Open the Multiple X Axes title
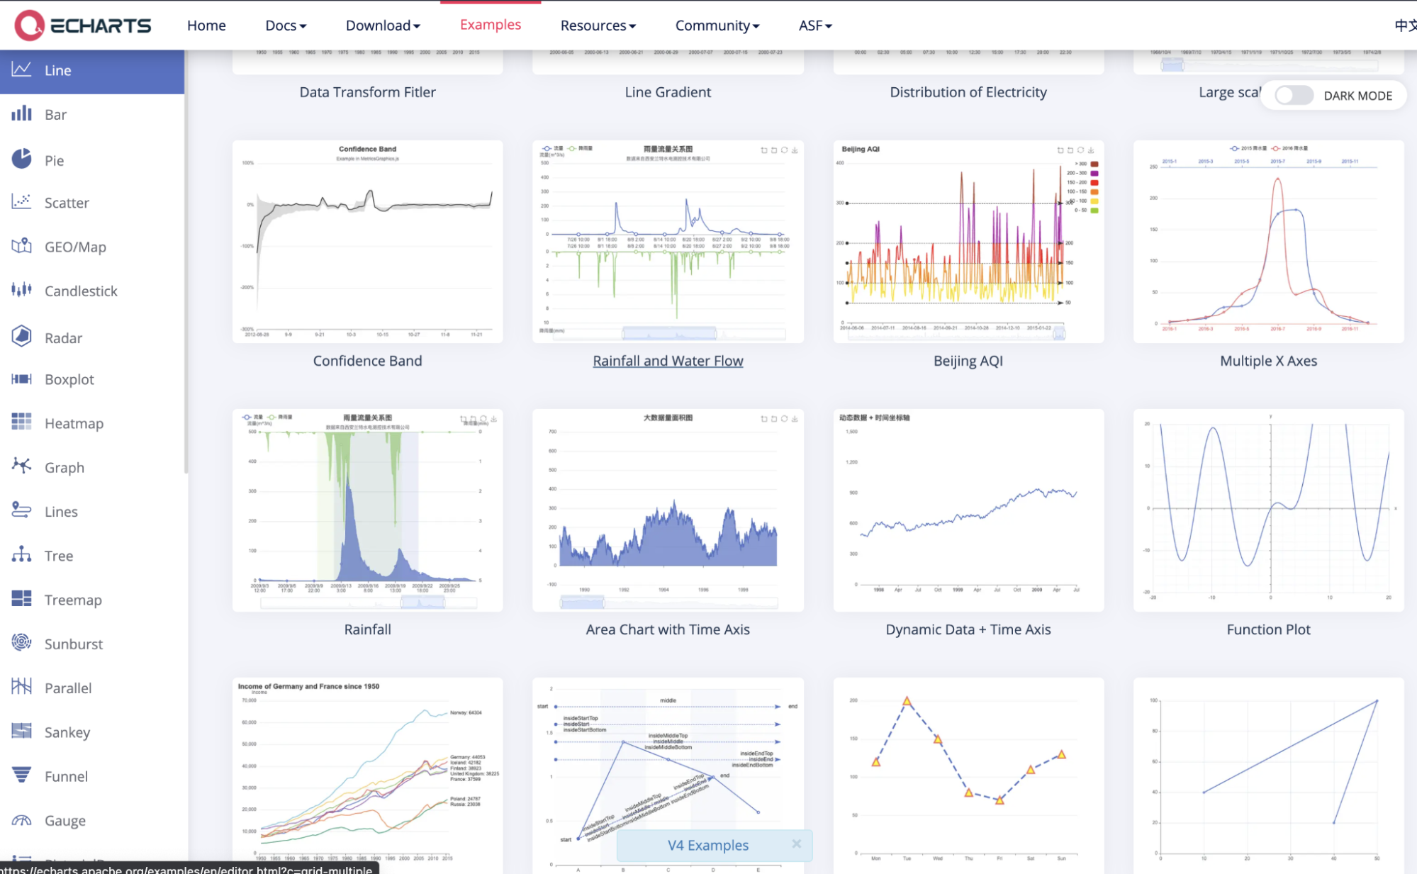 pos(1268,361)
